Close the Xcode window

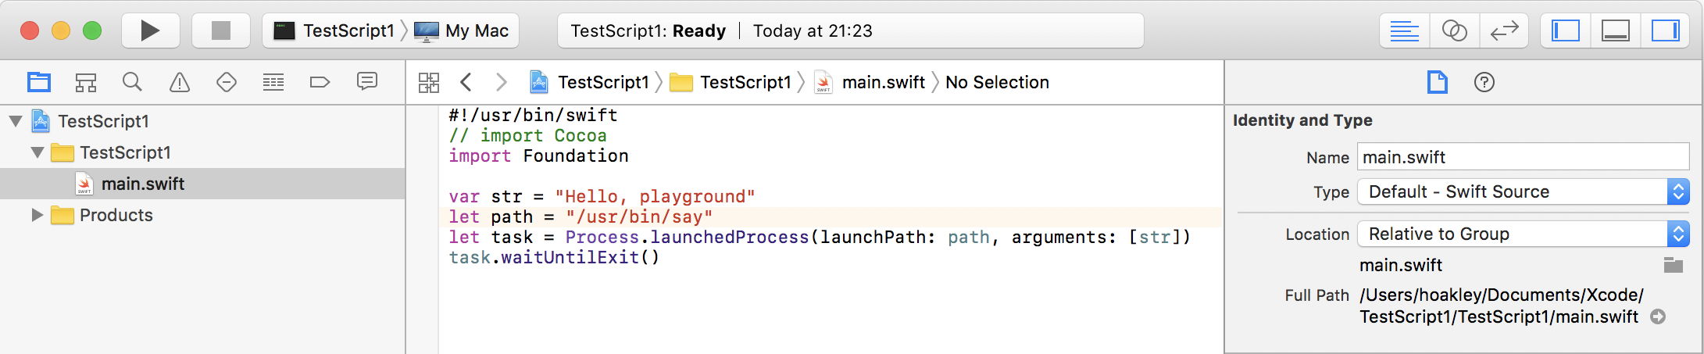(30, 30)
